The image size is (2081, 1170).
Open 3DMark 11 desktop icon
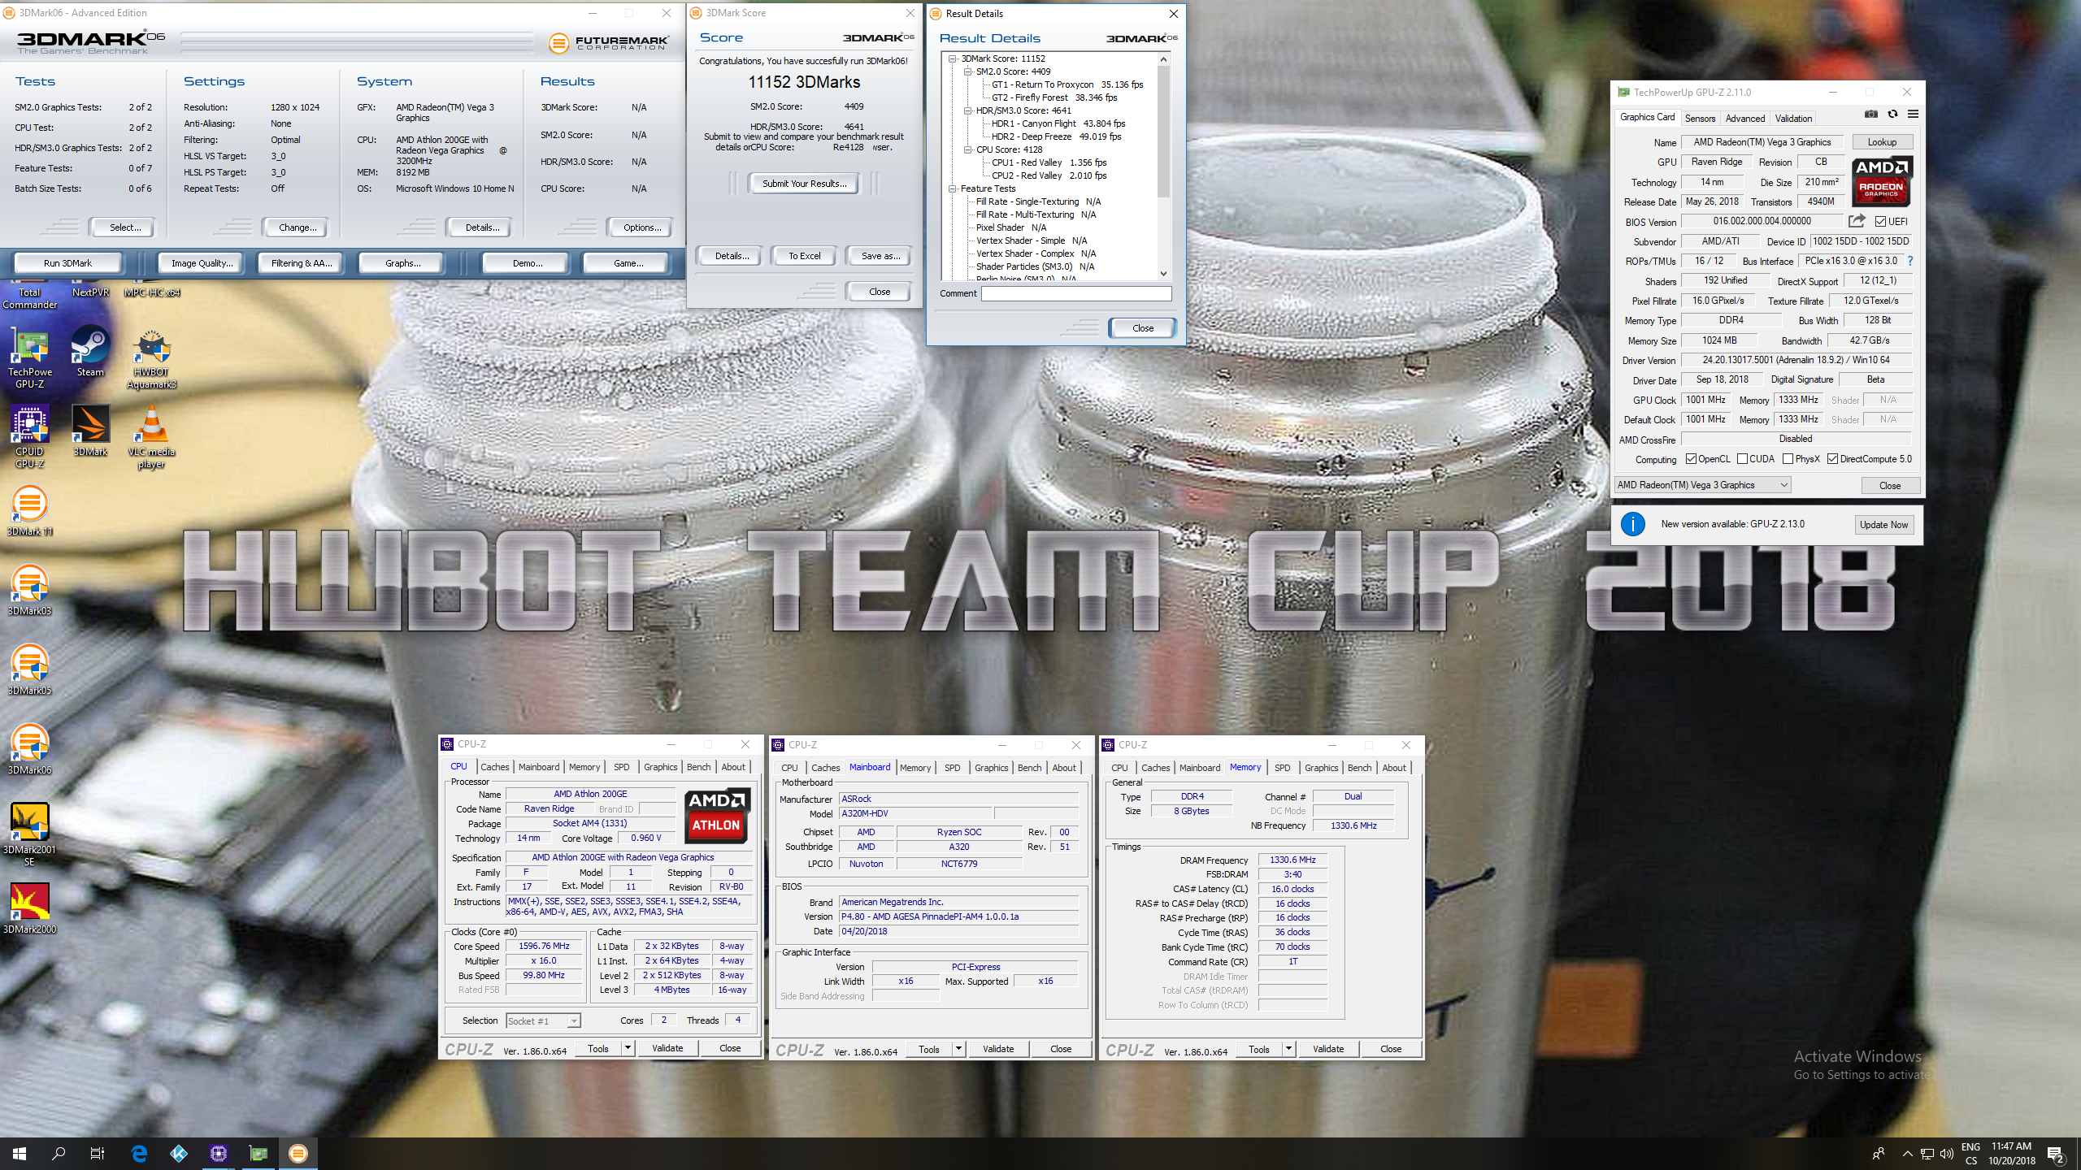pyautogui.click(x=29, y=510)
